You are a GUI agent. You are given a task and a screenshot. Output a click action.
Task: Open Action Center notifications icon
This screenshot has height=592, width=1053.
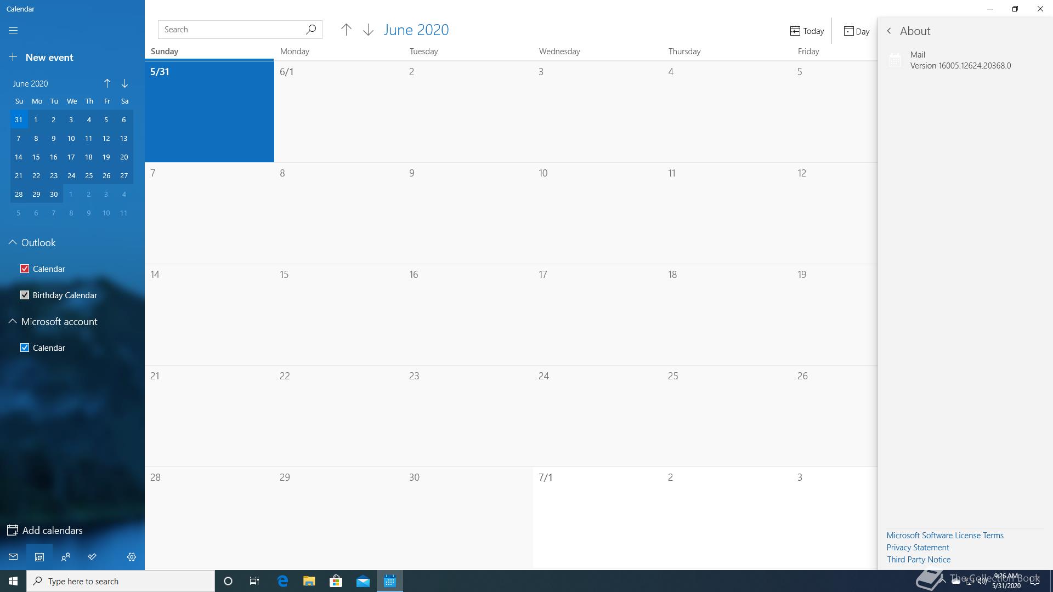(x=1035, y=581)
